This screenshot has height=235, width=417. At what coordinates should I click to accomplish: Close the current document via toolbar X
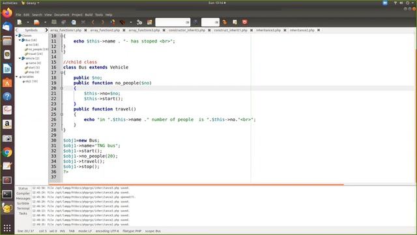point(83,22)
